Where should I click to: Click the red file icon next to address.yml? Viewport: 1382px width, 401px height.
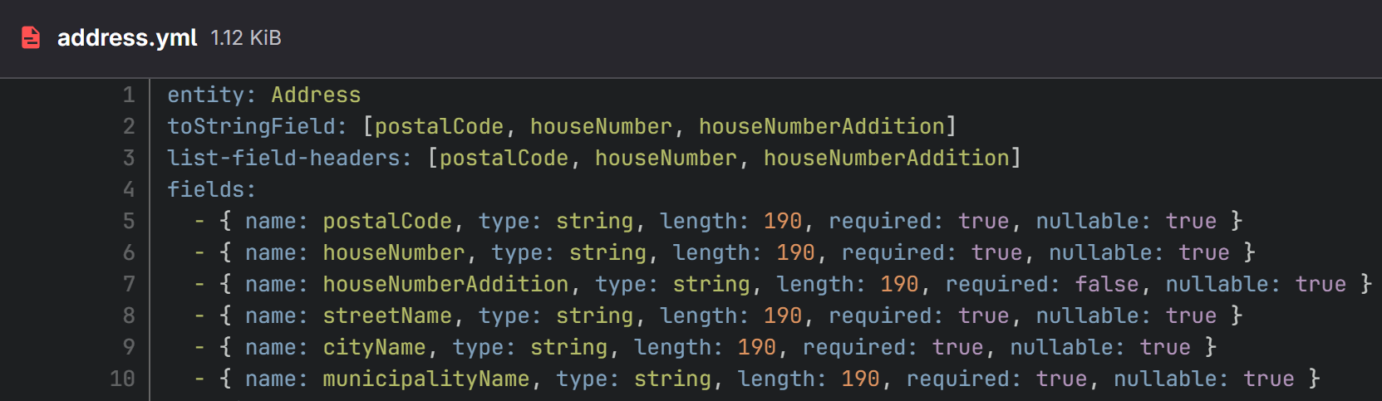[x=31, y=37]
